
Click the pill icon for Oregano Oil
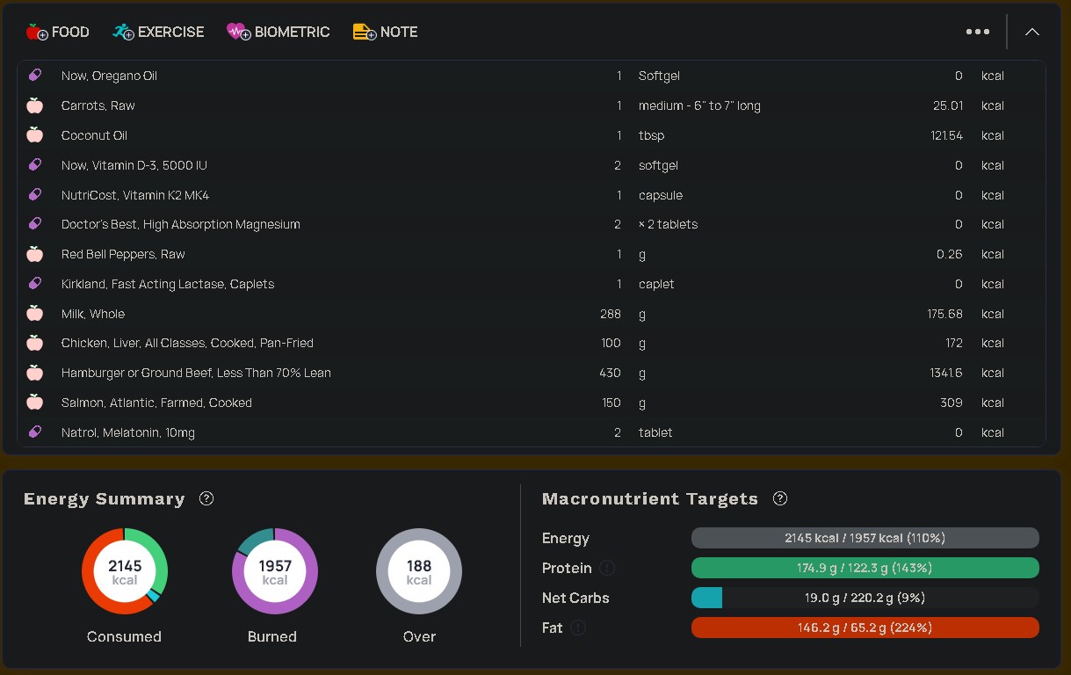[x=35, y=76]
